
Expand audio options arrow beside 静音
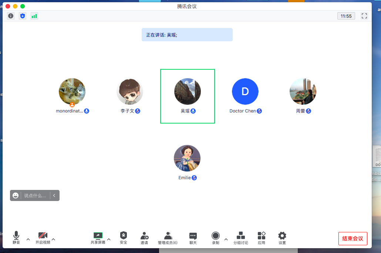[x=28, y=239]
